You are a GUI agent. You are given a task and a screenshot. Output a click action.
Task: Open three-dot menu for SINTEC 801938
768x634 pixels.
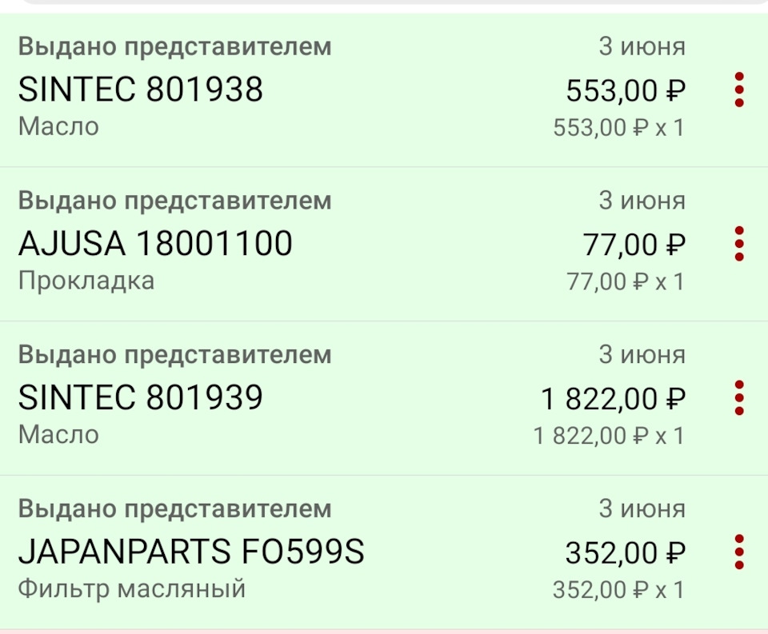pos(738,90)
